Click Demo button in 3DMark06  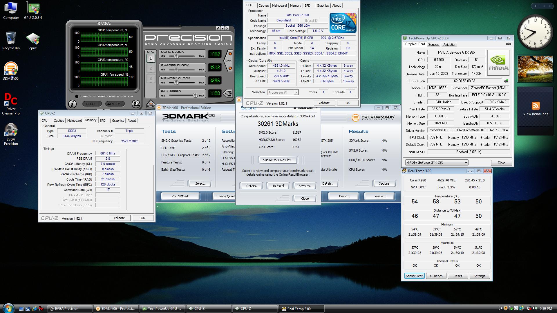344,196
